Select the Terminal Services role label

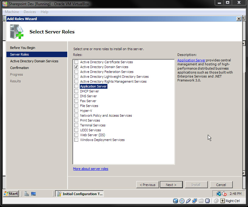click(x=93, y=125)
